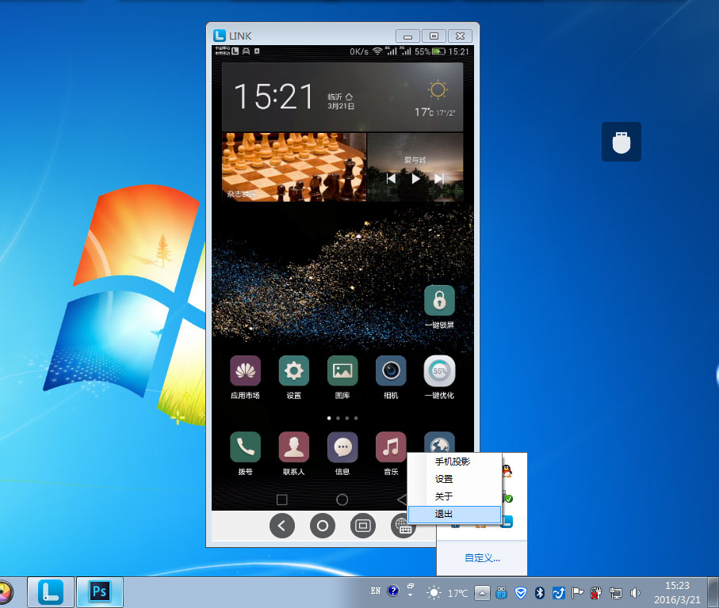Choose 手机投影 from the context menu
Image resolution: width=719 pixels, height=608 pixels.
click(454, 462)
